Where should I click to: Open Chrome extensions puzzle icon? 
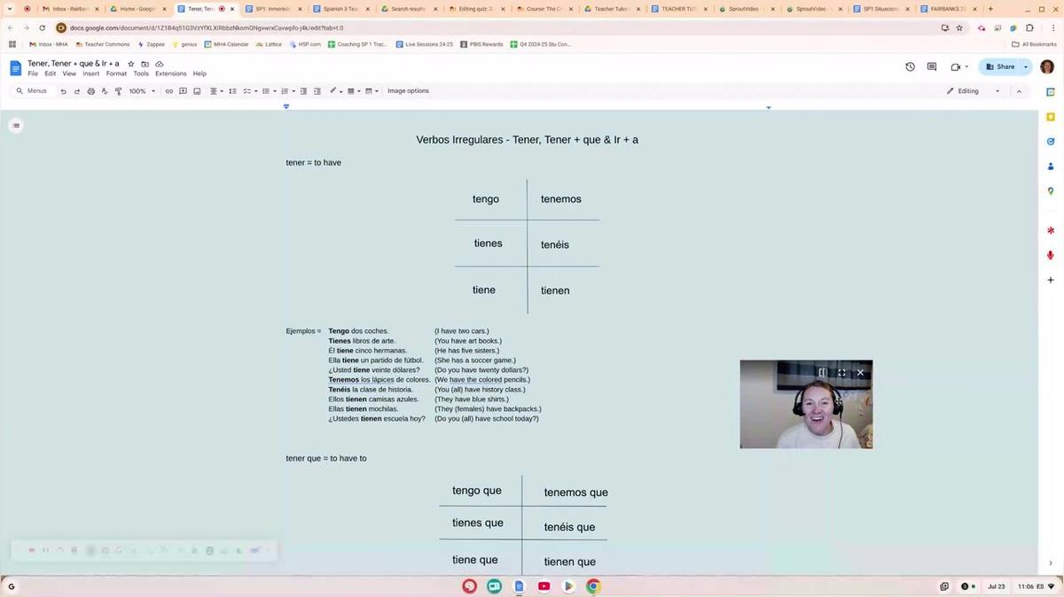(x=1029, y=27)
